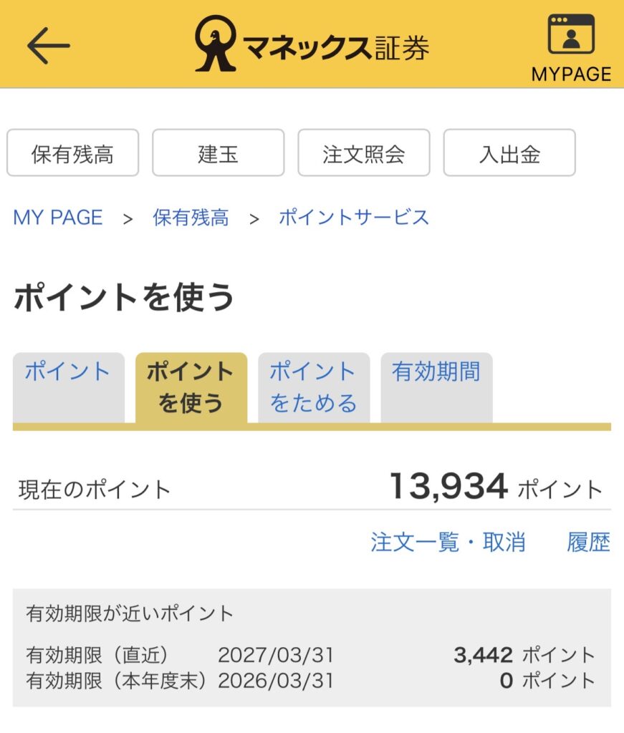Tap the back arrow icon

(x=49, y=46)
